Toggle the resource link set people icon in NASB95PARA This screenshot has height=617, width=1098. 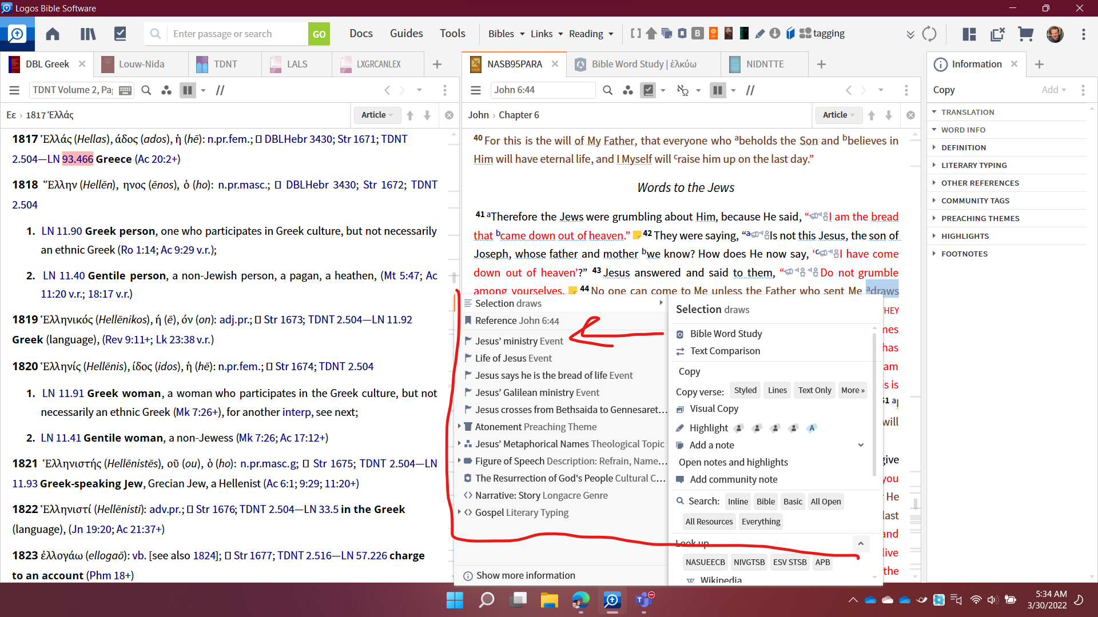pyautogui.click(x=628, y=90)
